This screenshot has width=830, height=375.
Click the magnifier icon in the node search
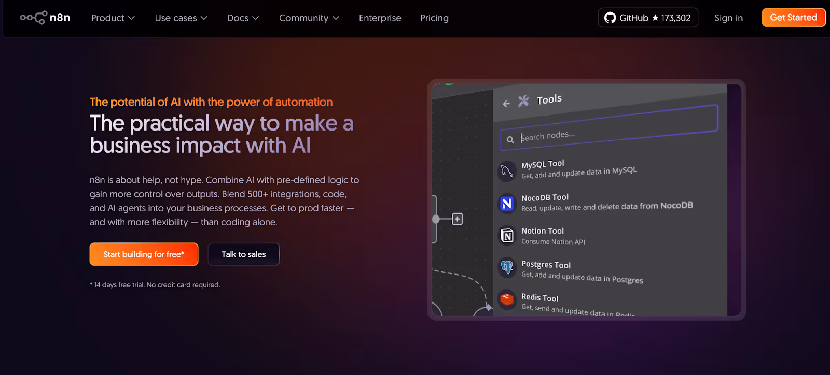point(510,139)
